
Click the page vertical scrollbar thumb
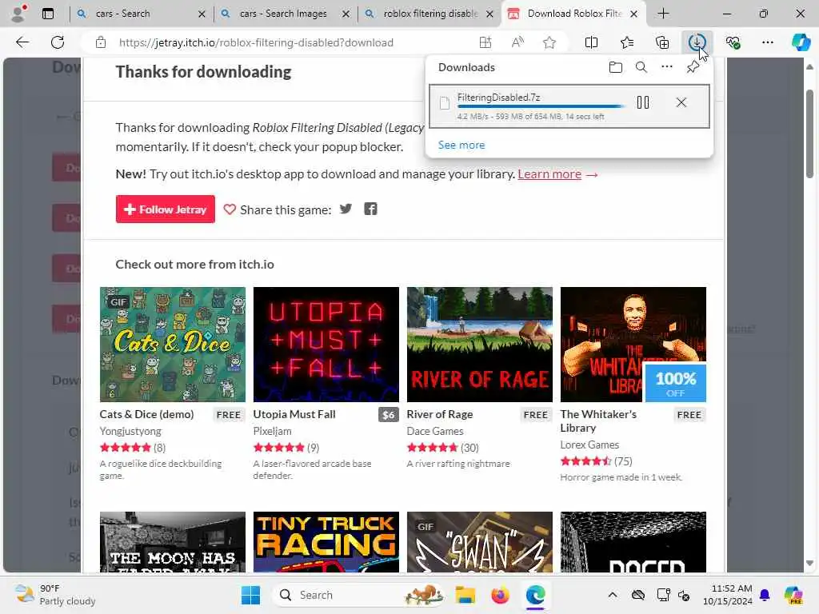click(809, 134)
